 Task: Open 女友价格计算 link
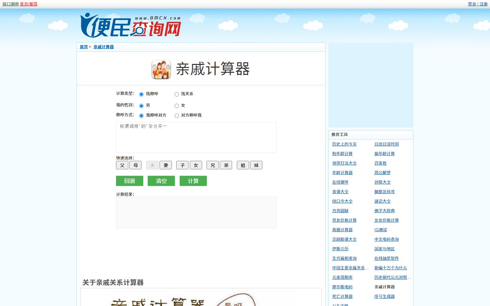pos(387,220)
